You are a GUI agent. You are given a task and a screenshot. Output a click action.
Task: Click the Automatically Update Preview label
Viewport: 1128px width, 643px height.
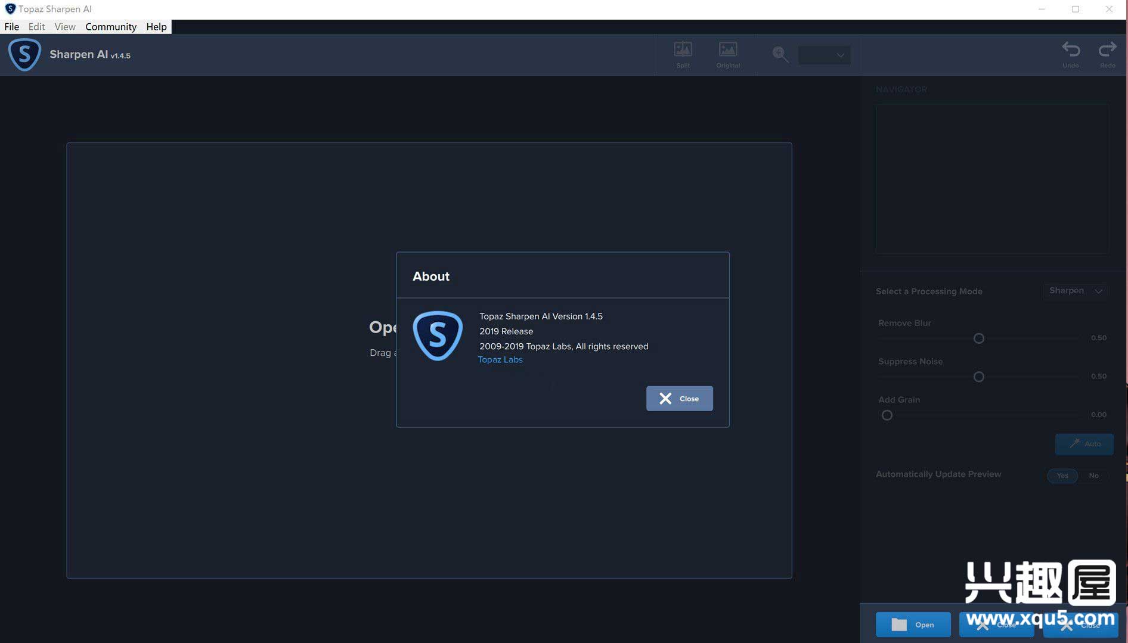tap(938, 474)
